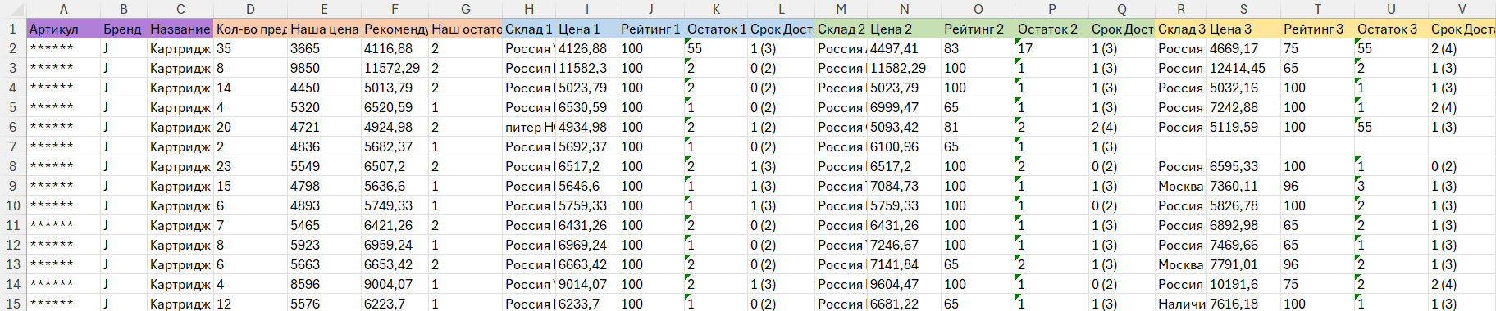The height and width of the screenshot is (311, 1496).
Task: Select the Рейтинг 2 cell with value 81
Action: point(978,127)
